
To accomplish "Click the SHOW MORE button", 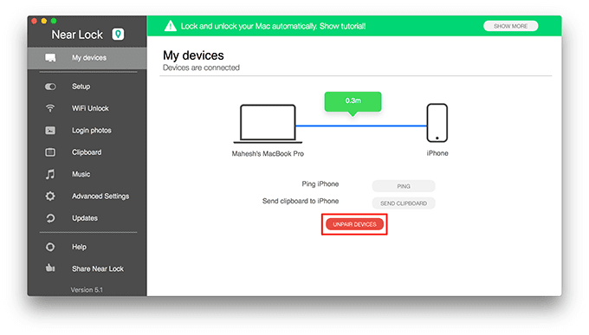I will pos(510,26).
